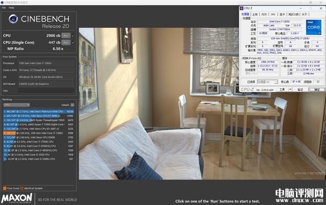Switch to CPU-Z 关于 tab
Screen dimensions: 326x205
[304, 14]
